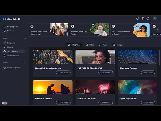Screen dimensions: 161x121
Task: Open the Space Exploration thumbnail
Action: (x=137, y=87)
